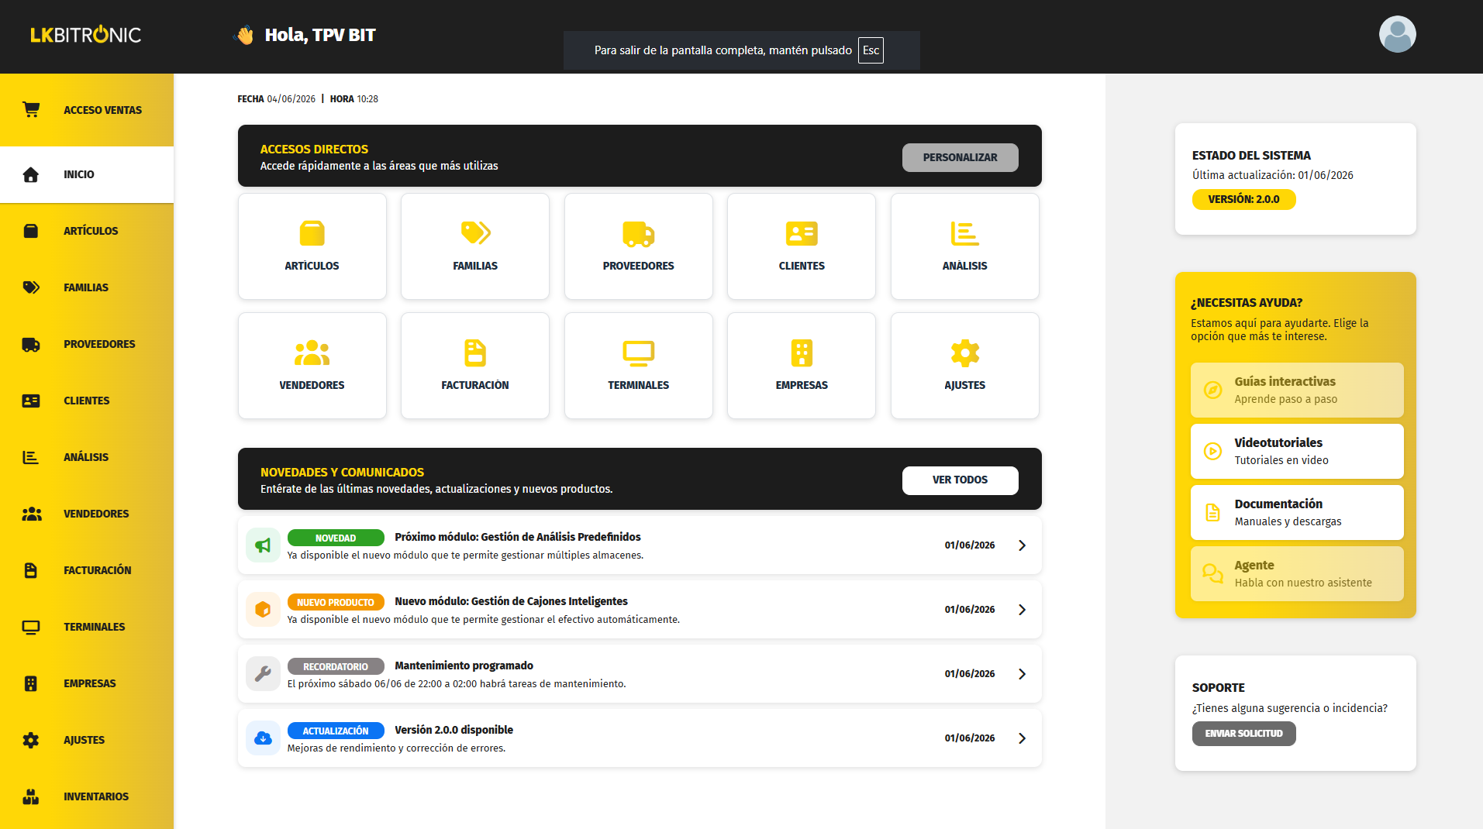
Task: Click the ID card icon for Clientes in the sidebar
Action: pos(31,401)
